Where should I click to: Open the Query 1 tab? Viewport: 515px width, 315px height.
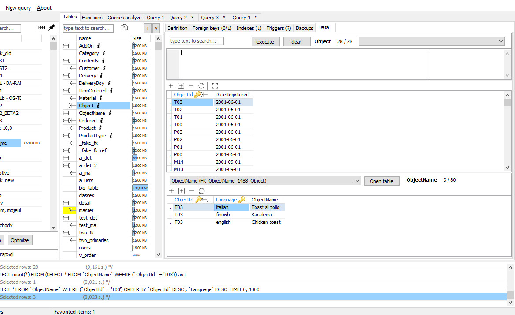(156, 18)
